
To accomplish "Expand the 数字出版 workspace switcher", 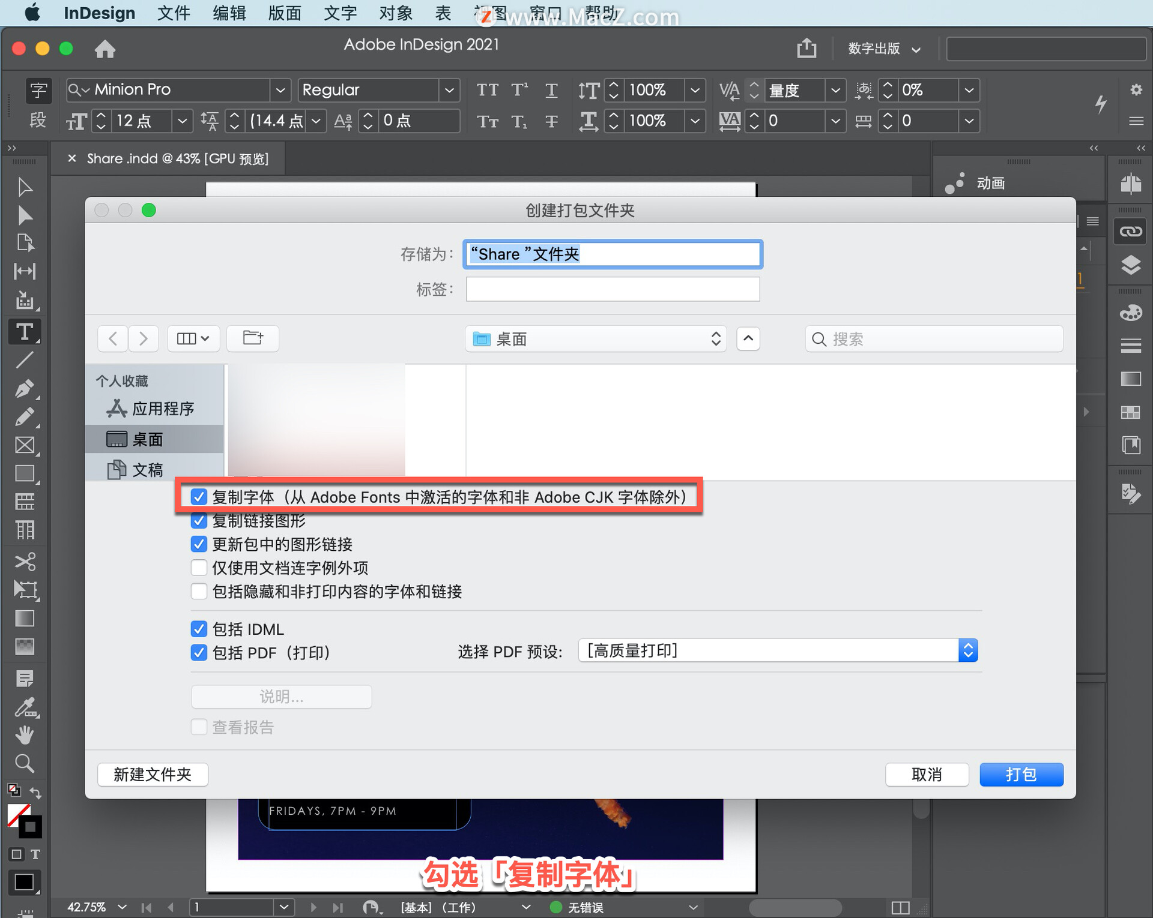I will pos(883,49).
